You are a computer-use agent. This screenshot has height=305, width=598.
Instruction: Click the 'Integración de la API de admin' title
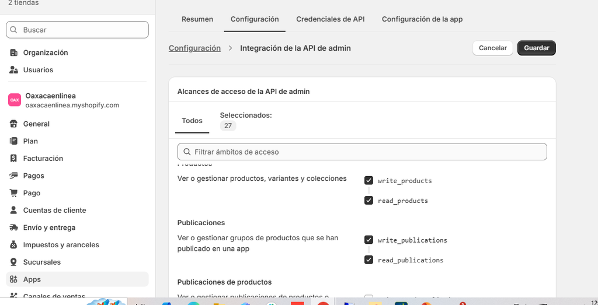pos(295,48)
